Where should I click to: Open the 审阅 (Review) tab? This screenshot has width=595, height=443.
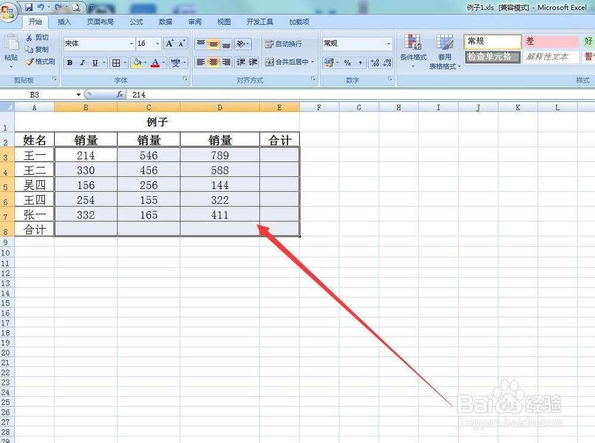195,21
